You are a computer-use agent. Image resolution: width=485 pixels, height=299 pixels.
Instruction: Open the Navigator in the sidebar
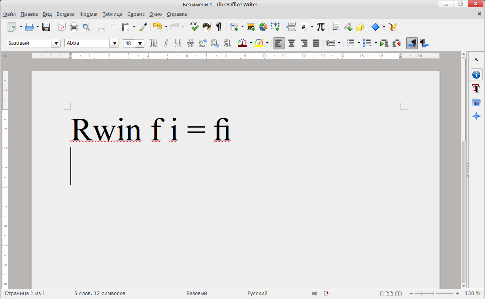coord(476,116)
